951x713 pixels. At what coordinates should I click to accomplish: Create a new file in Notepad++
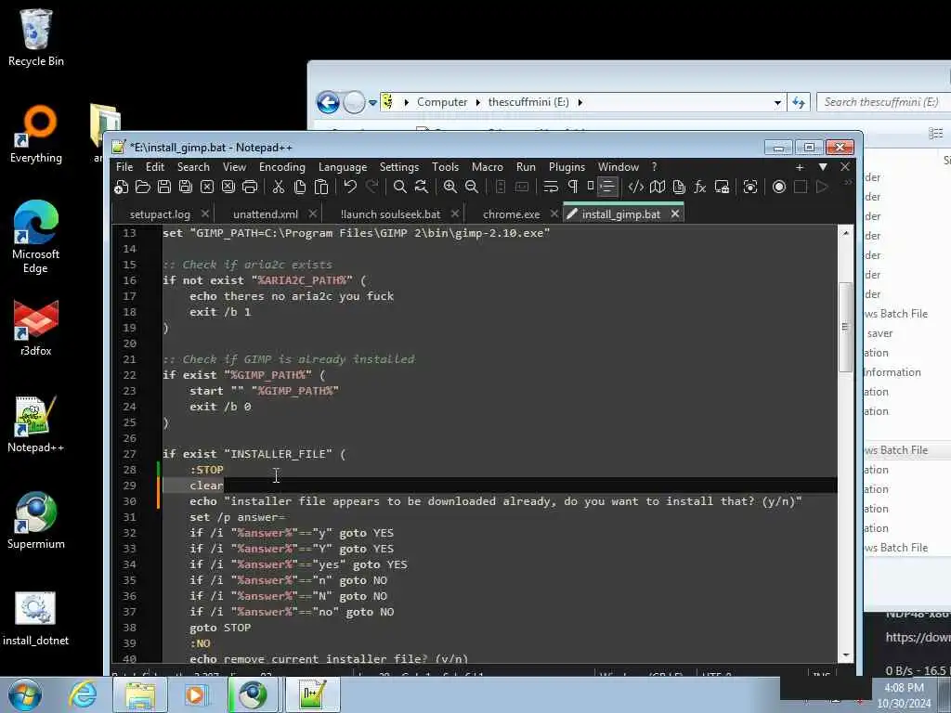(x=122, y=188)
